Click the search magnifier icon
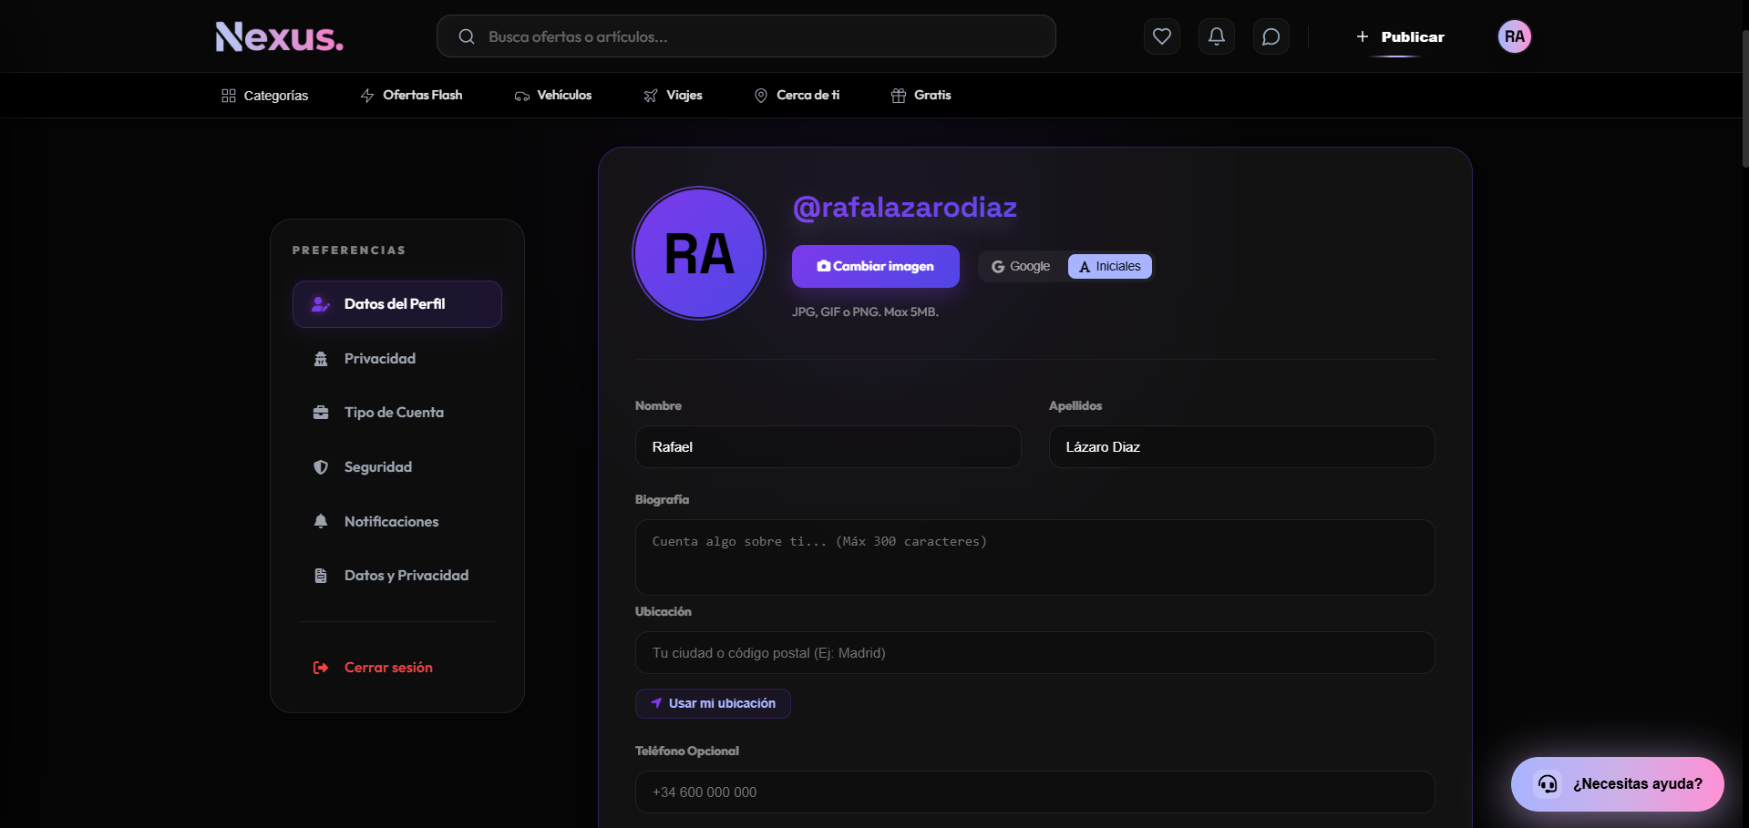 [467, 36]
